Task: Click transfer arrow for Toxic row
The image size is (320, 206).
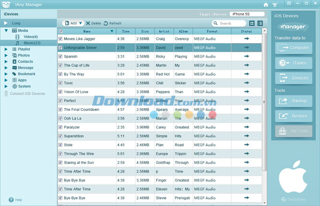Action: [246, 83]
